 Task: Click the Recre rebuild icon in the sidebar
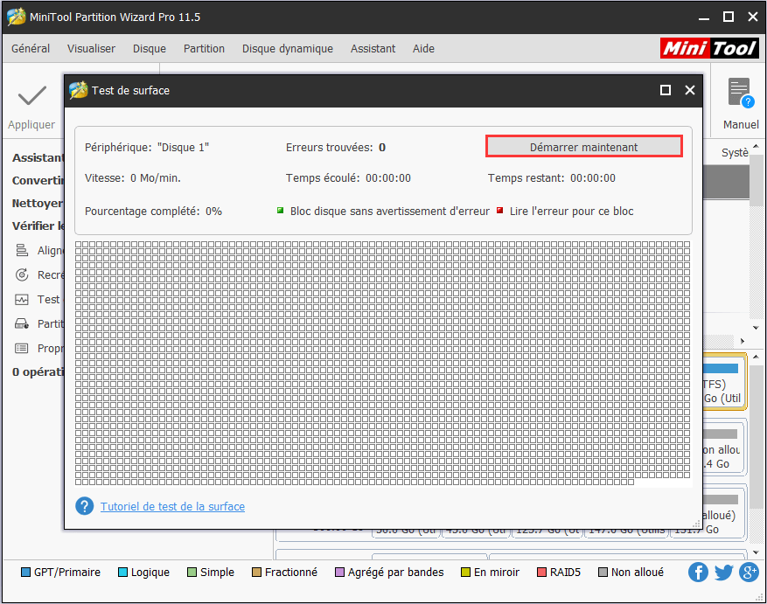22,274
